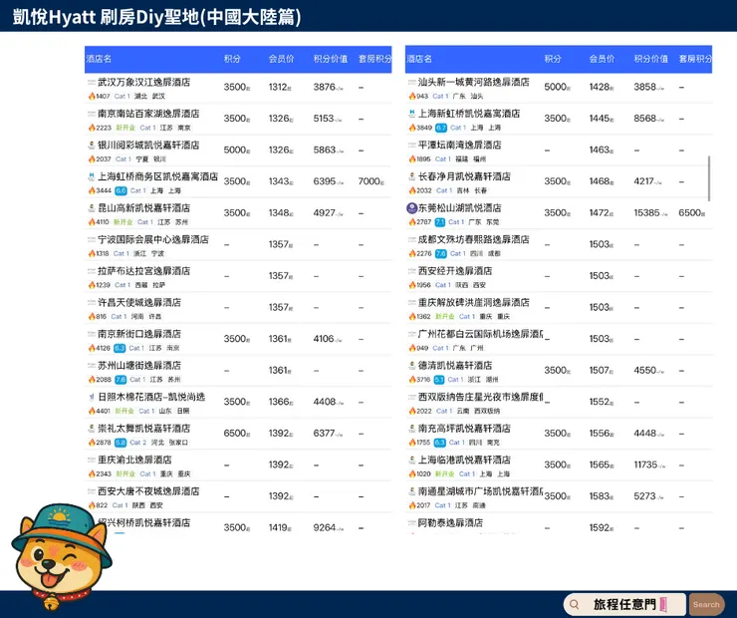Click the brand logo beside 南充高坪凯悦嘉轩酒店
The height and width of the screenshot is (618, 737).
(x=412, y=429)
